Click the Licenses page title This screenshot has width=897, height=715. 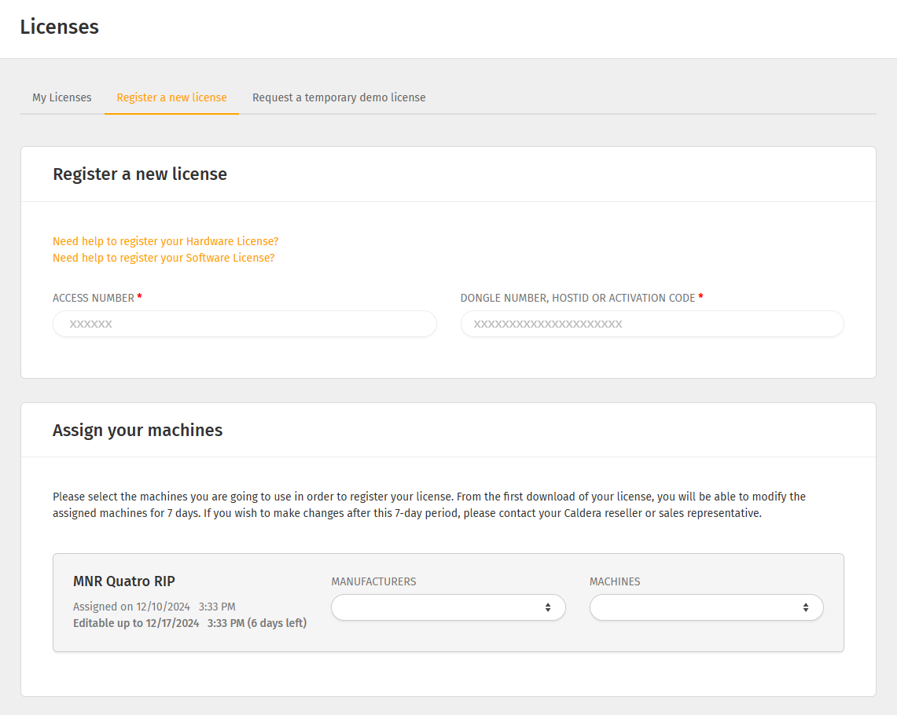point(60,27)
